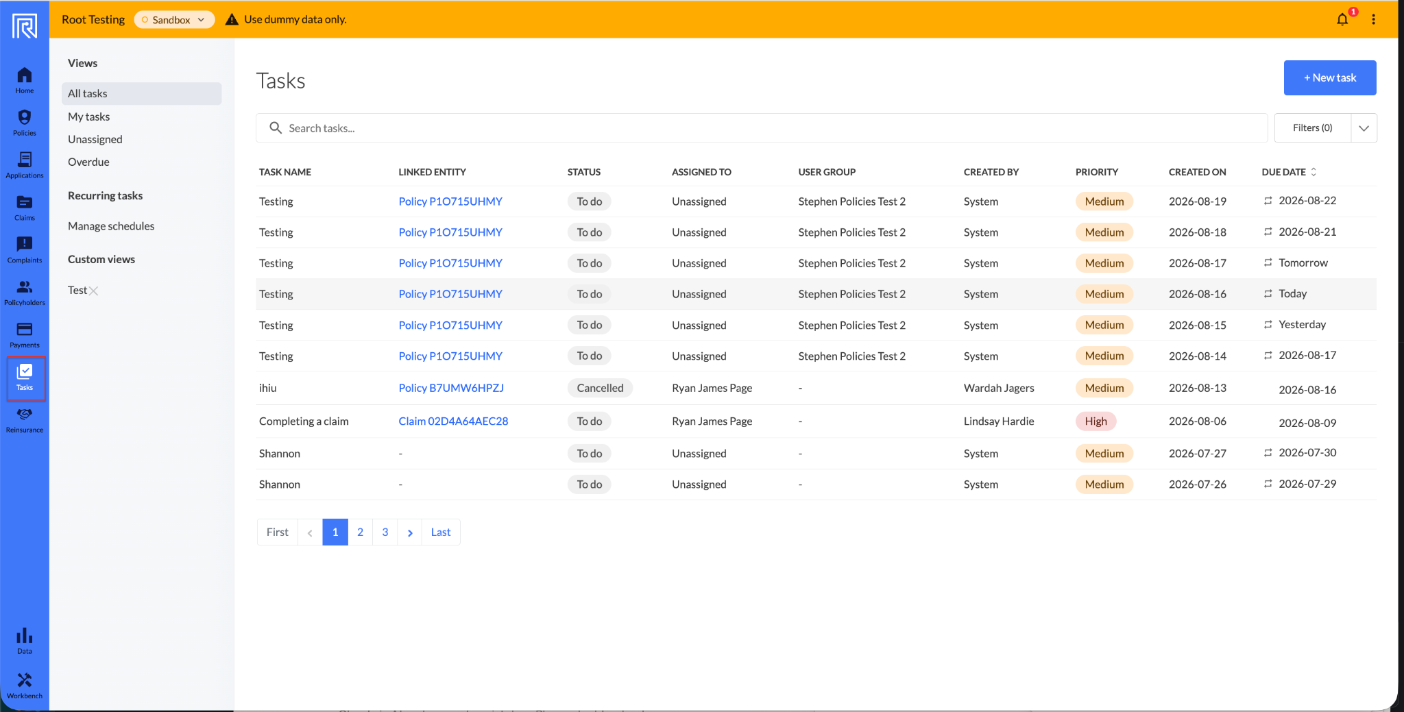Click the Filters (0) button
This screenshot has height=712, width=1404.
1312,128
